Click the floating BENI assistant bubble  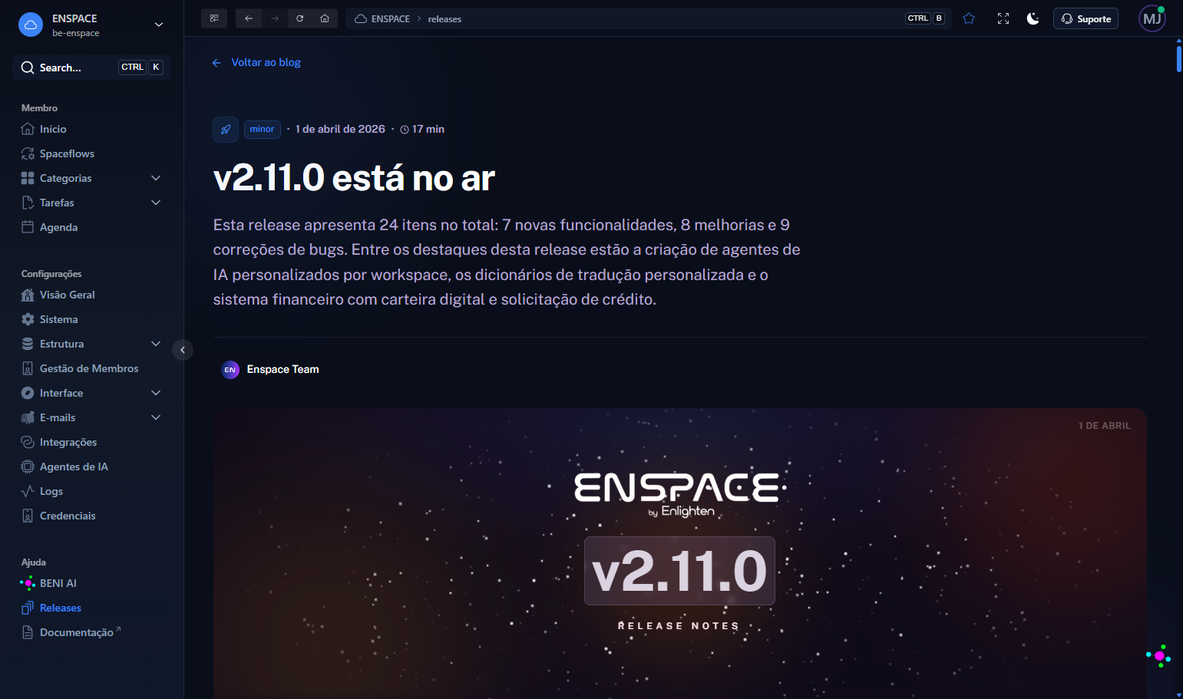[x=1158, y=656]
